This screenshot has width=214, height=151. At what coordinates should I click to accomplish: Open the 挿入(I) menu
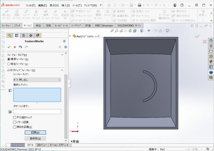tap(65, 5)
